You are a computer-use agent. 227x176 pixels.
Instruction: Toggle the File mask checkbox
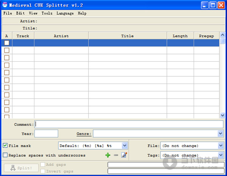click(x=5, y=145)
